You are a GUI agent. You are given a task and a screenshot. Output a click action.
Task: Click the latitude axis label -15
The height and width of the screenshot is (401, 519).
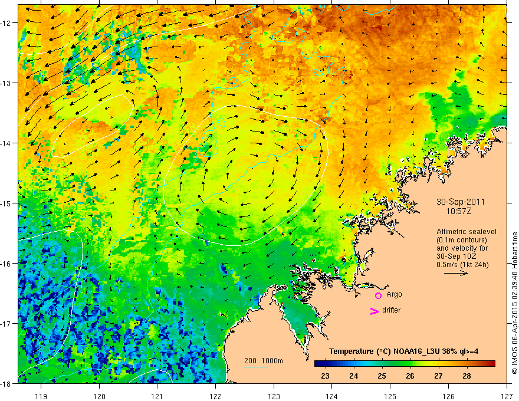pos(6,203)
